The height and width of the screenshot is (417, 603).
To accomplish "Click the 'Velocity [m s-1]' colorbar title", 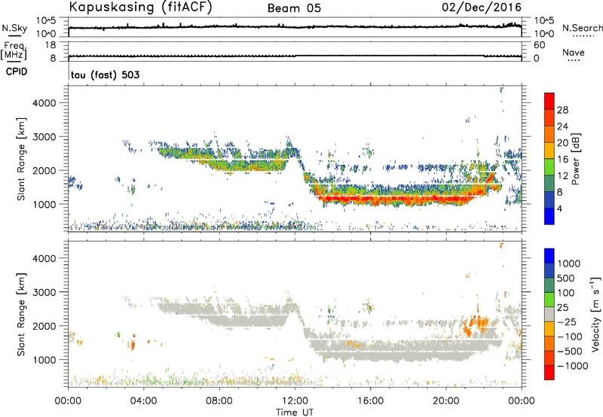I will coord(595,314).
